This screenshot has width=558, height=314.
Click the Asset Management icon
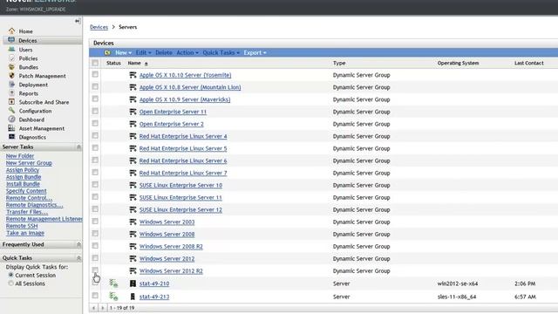tap(11, 128)
